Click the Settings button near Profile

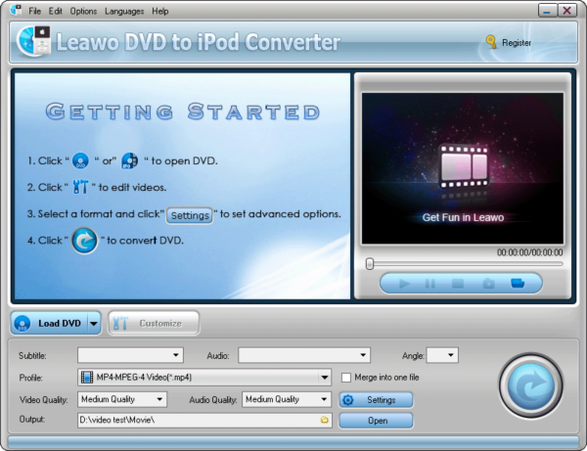[376, 399]
